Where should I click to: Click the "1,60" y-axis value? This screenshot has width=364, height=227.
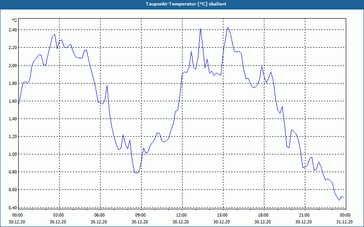[x=13, y=101]
